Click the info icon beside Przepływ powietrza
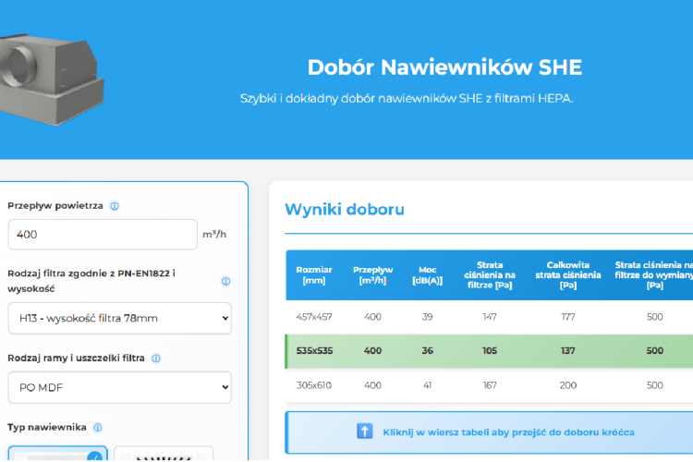Screen dimensions: 693x462 pyautogui.click(x=115, y=206)
